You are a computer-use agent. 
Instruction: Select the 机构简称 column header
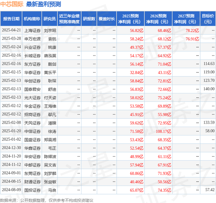click(x=32, y=19)
